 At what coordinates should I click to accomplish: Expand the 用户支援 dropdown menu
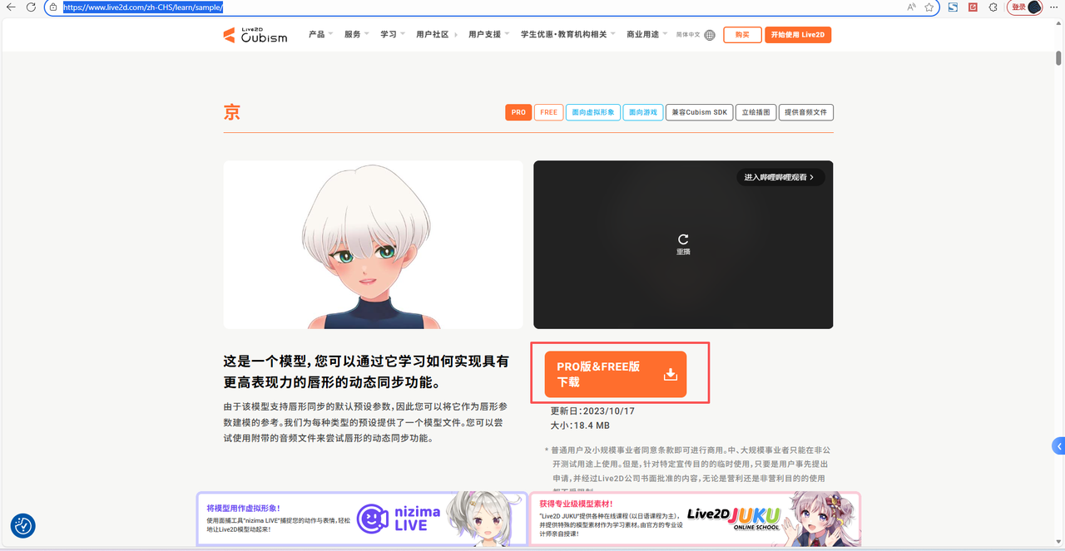pyautogui.click(x=489, y=35)
